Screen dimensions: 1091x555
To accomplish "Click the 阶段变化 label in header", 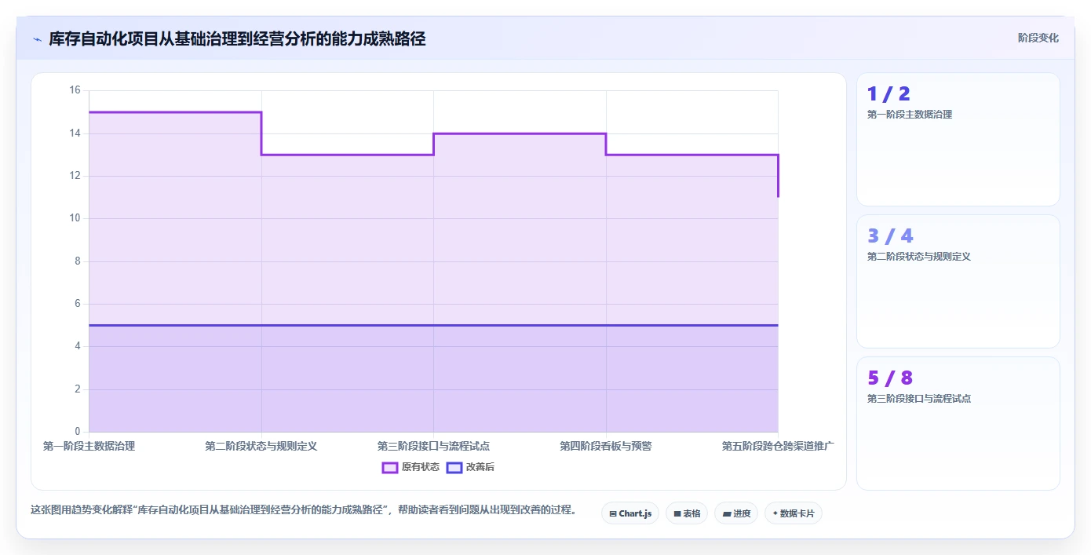I will coord(1038,38).
